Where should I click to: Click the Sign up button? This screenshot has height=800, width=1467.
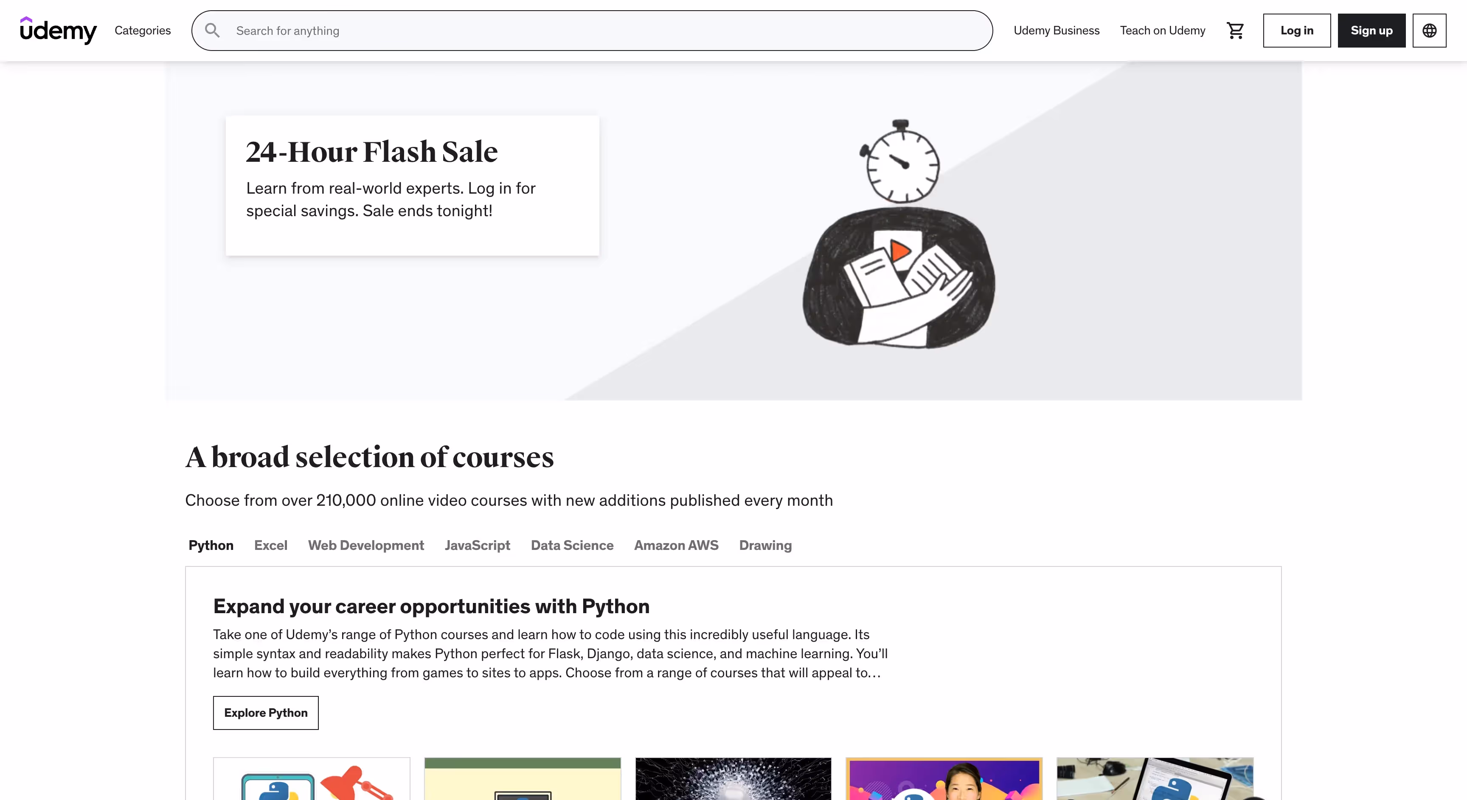coord(1371,30)
